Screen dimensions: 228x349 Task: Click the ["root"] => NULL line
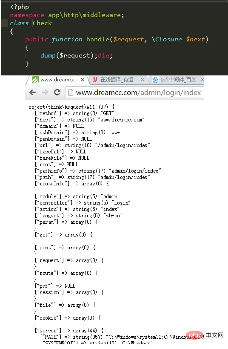(57, 165)
